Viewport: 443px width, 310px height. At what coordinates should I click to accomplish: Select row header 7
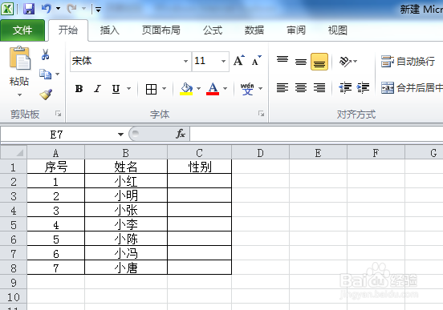point(14,254)
